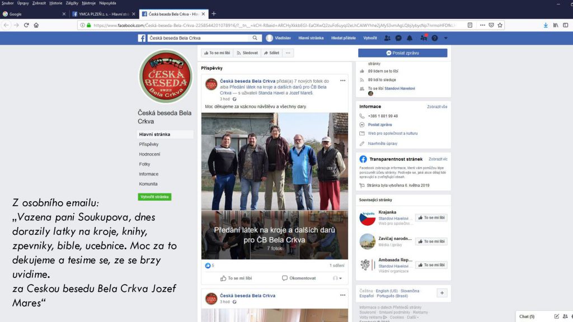Toggle 'Sledovat' follow button on page
This screenshot has height=322, width=573.
247,53
